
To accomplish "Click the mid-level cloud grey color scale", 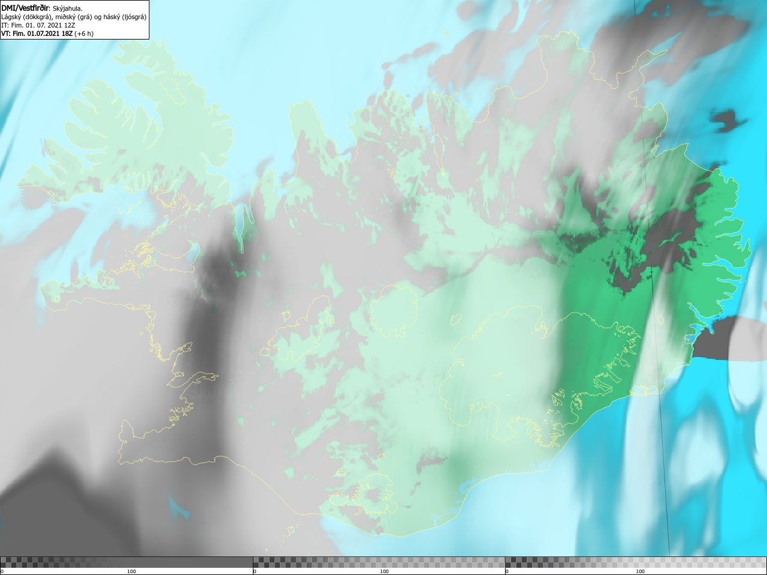I will point(379,562).
